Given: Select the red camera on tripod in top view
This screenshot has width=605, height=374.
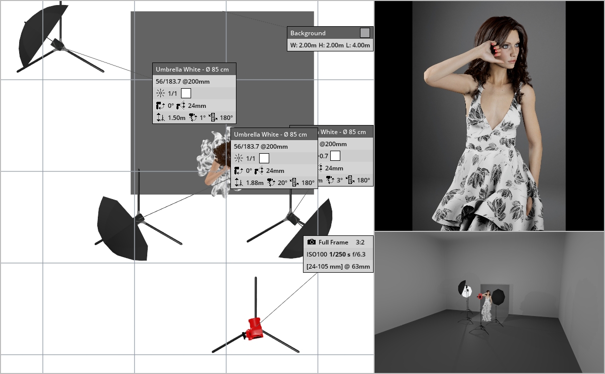Looking at the screenshot, I should (253, 329).
